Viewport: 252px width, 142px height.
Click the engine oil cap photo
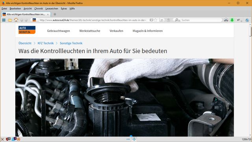[124, 97]
